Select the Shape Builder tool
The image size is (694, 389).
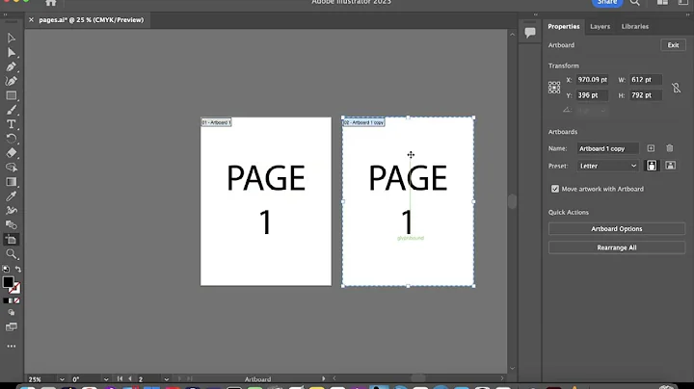click(x=11, y=168)
